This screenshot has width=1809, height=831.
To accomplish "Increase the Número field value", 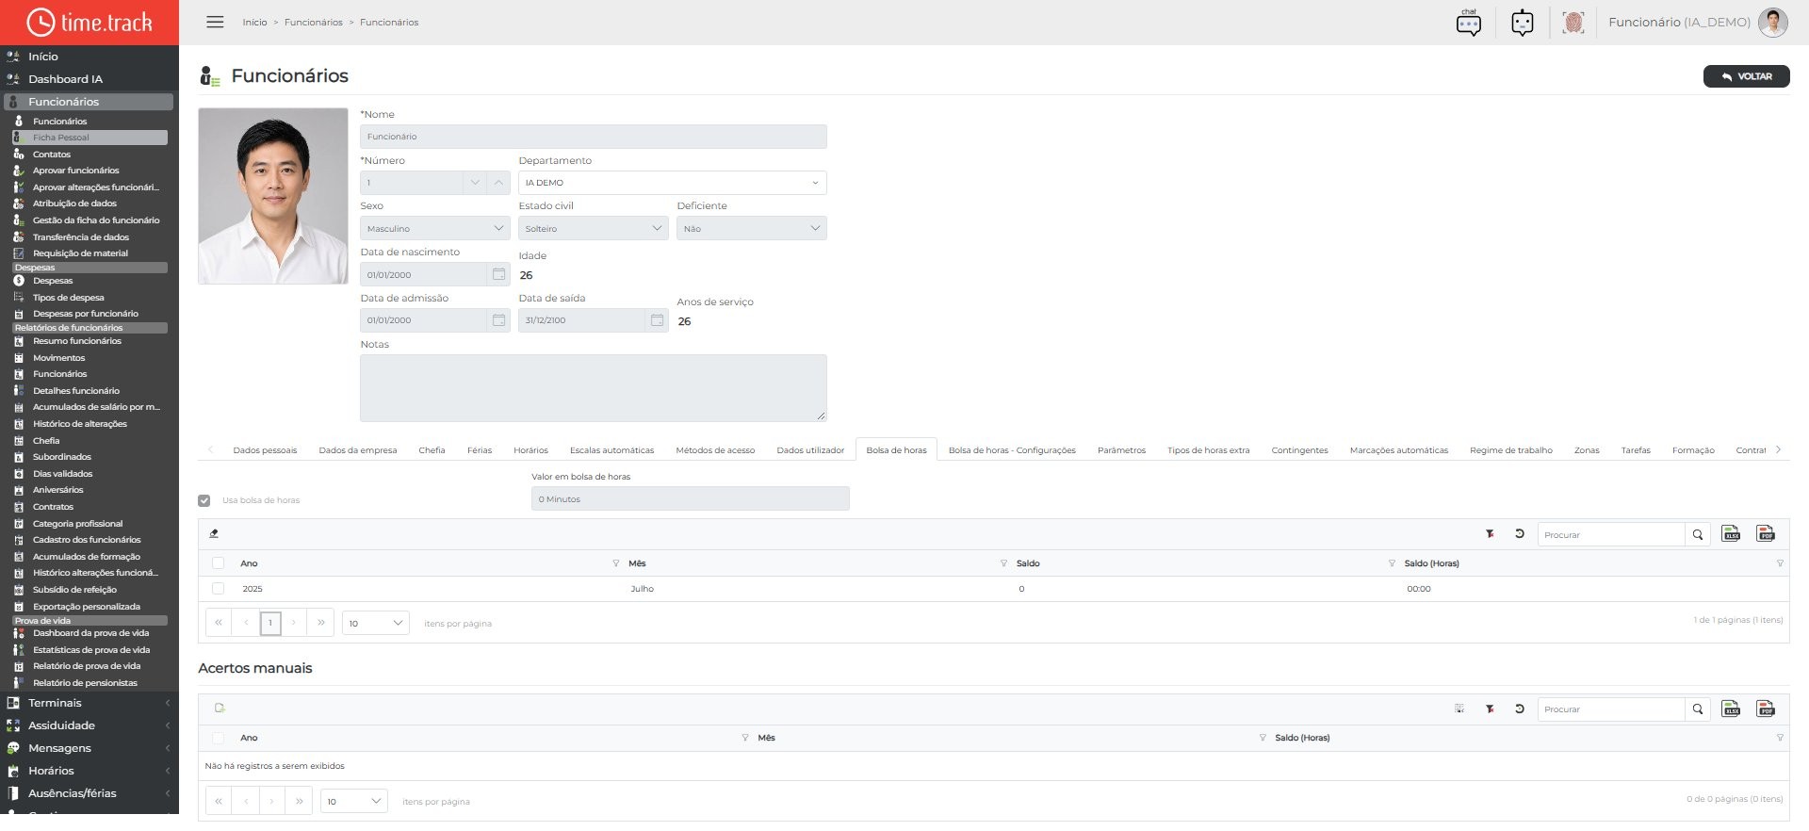I will tap(498, 183).
